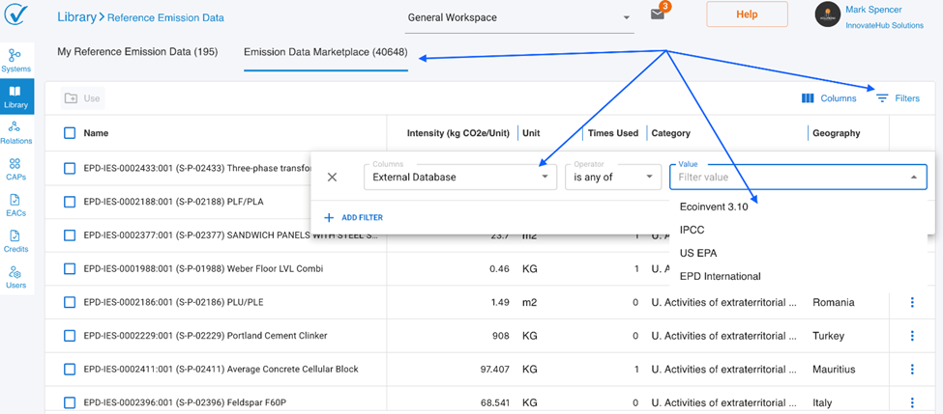The width and height of the screenshot is (943, 414).
Task: Check the Portland Cement Clinker row
Action: [x=70, y=336]
